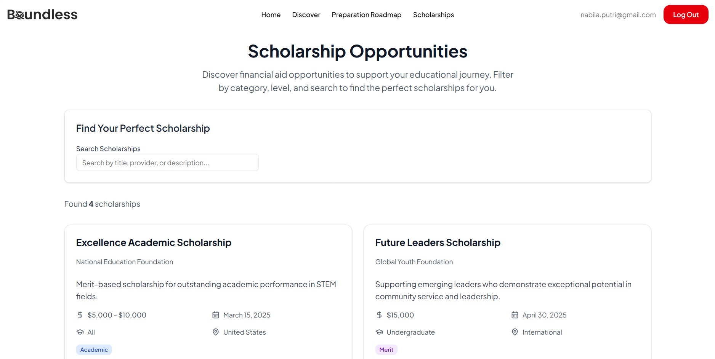Screen dimensions: 715x359
Task: Open the Home page
Action: tap(271, 15)
